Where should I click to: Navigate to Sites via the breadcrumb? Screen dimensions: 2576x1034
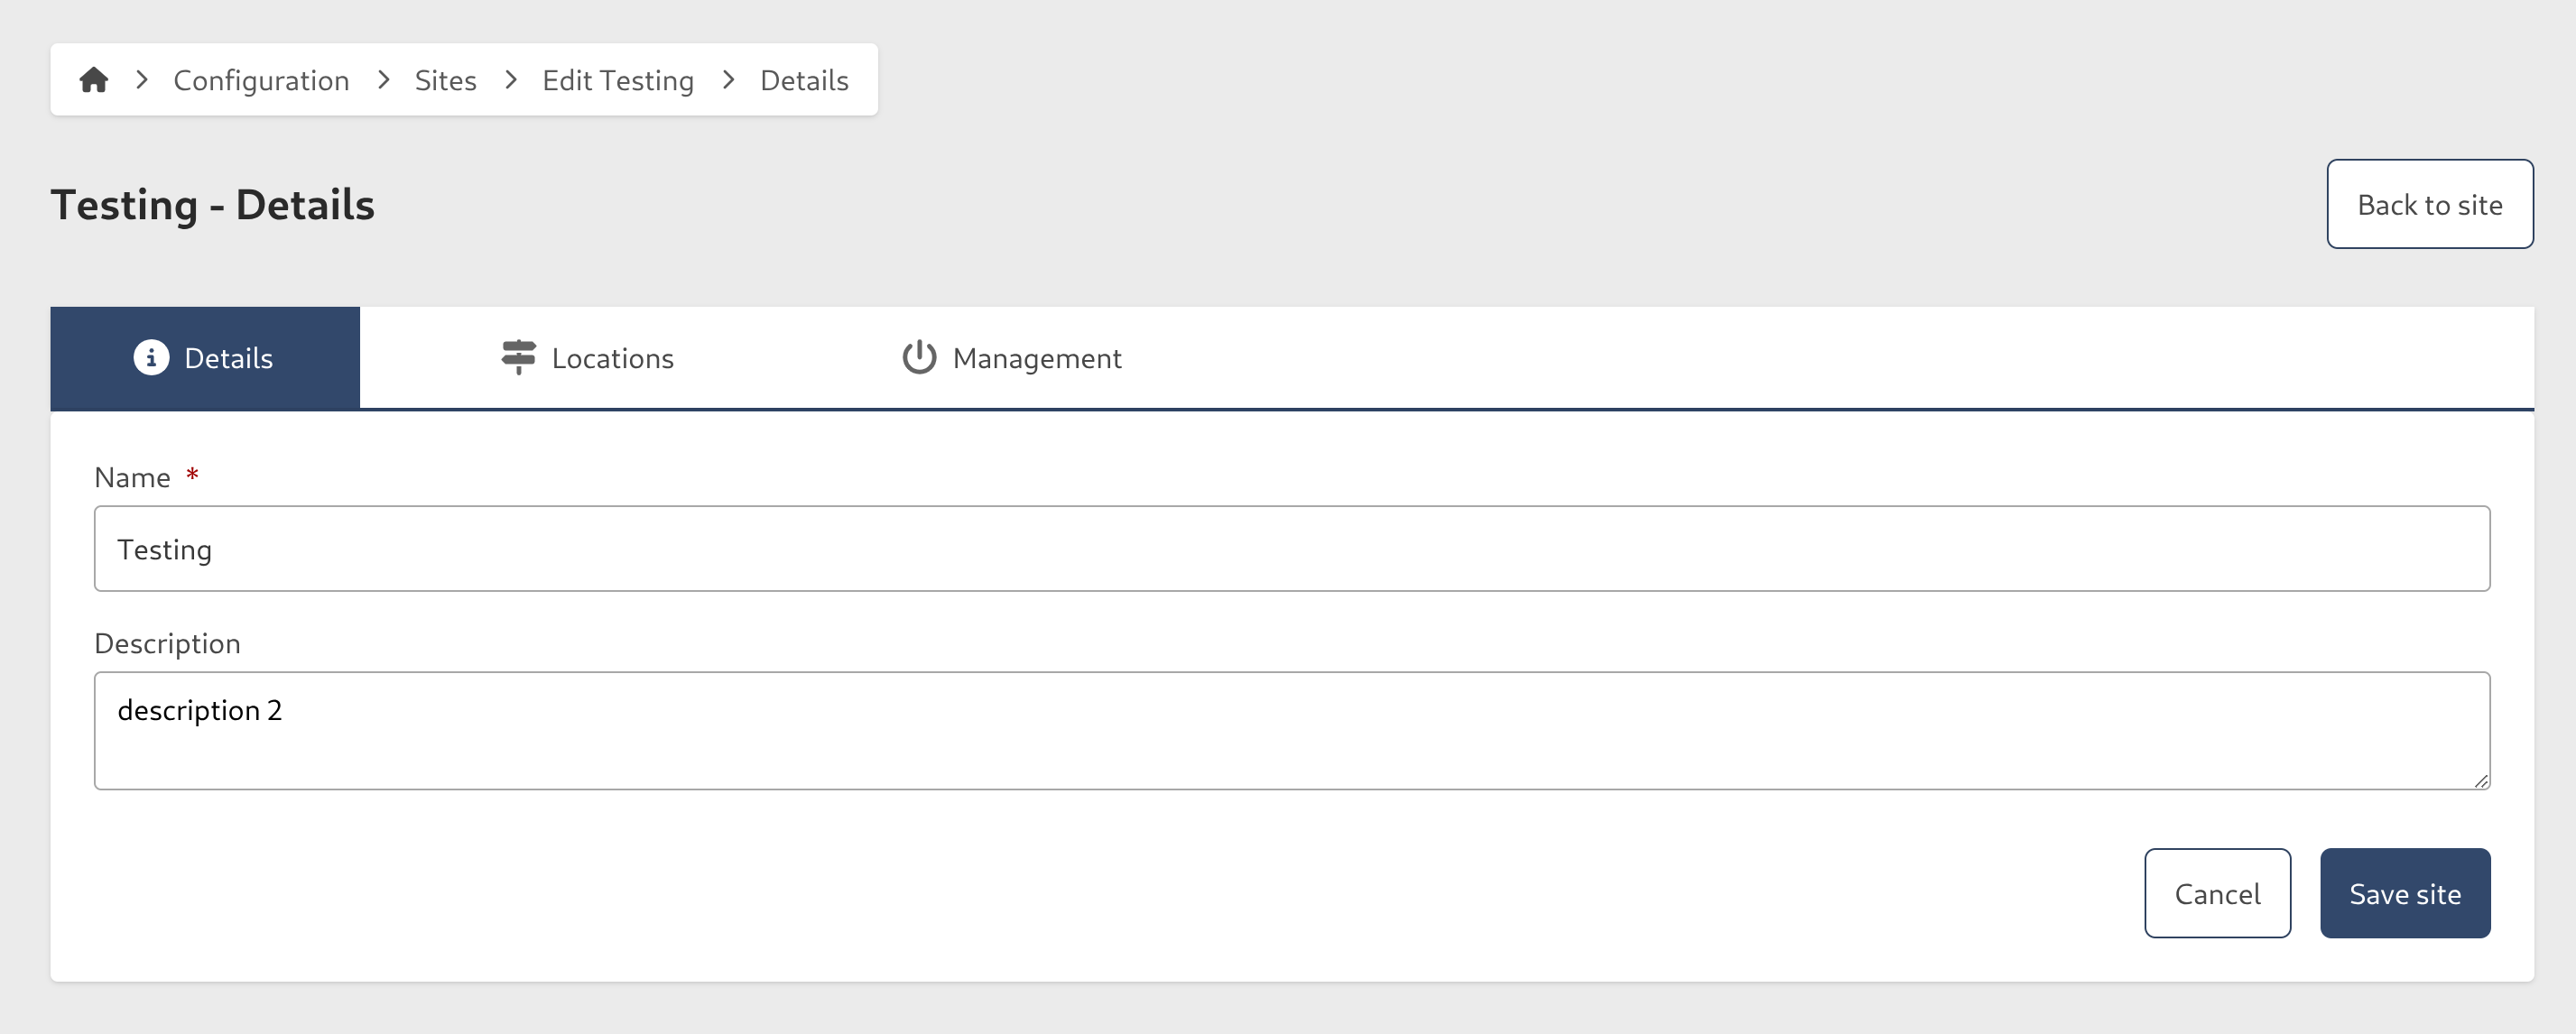pyautogui.click(x=445, y=80)
